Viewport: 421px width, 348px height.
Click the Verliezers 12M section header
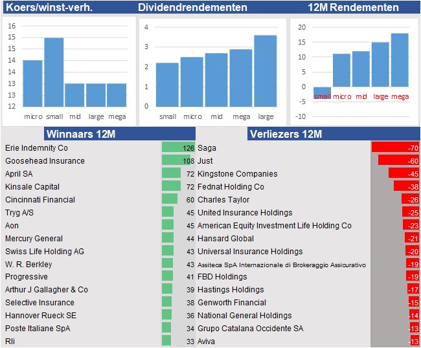(286, 135)
